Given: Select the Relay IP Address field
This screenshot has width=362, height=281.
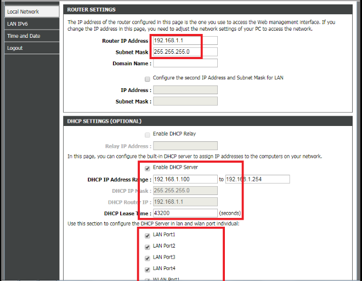Looking at the screenshot, I should (x=185, y=146).
